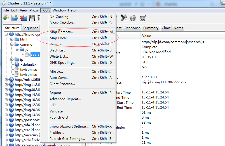Open Advanced Repeat dialog

tap(78, 99)
